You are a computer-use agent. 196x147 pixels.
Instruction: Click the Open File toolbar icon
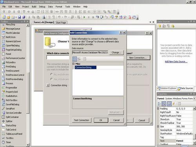9,17
